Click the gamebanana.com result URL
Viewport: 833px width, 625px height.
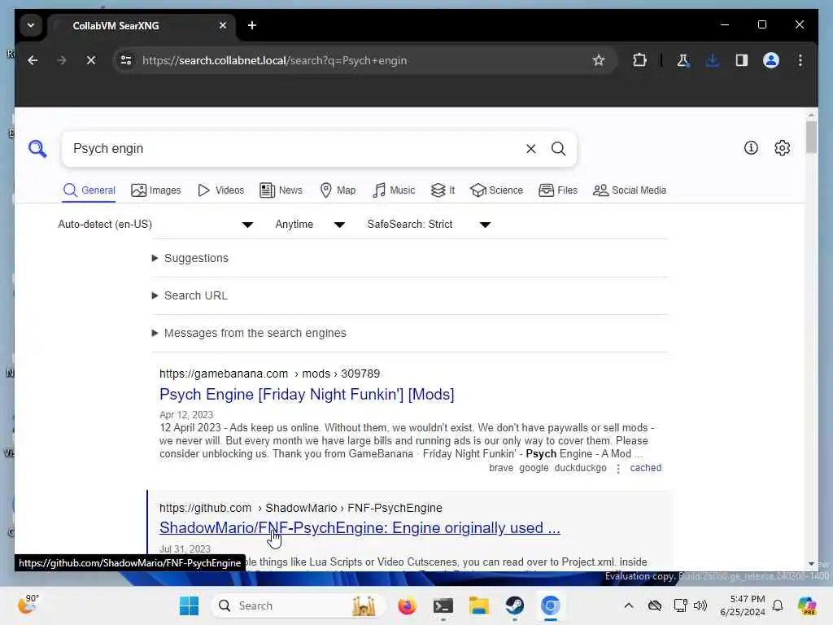pyautogui.click(x=269, y=374)
